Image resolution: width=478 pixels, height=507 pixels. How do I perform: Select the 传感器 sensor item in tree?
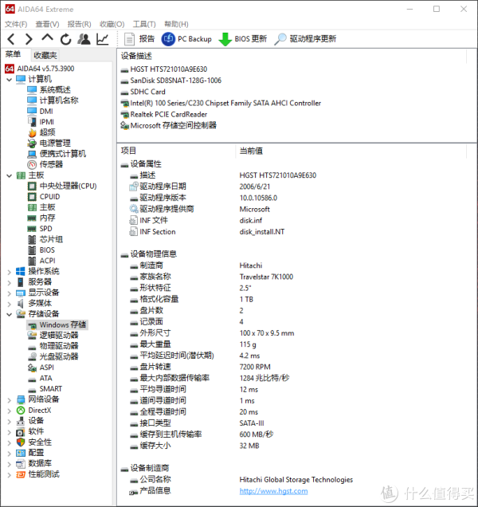coord(51,164)
